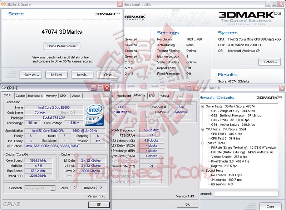Image resolution: width=286 pixels, height=210 pixels.
Task: Maximize the 3DMark03 Professional Edition window
Action: click(275, 4)
